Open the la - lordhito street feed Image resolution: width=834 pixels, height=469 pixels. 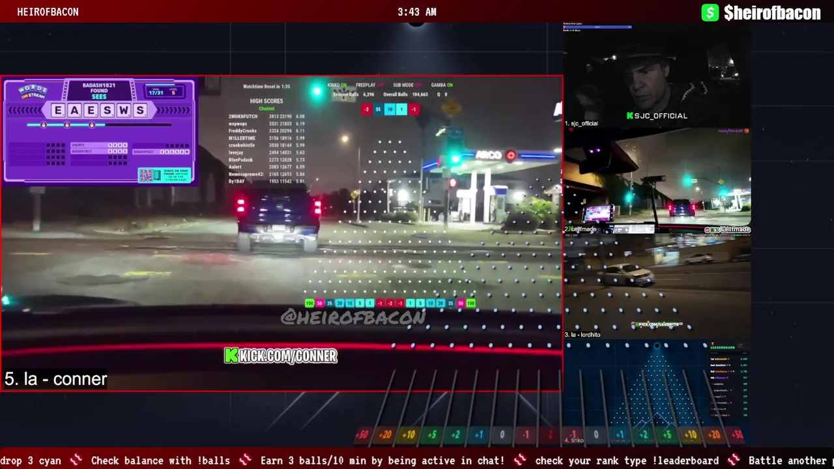coord(657,286)
